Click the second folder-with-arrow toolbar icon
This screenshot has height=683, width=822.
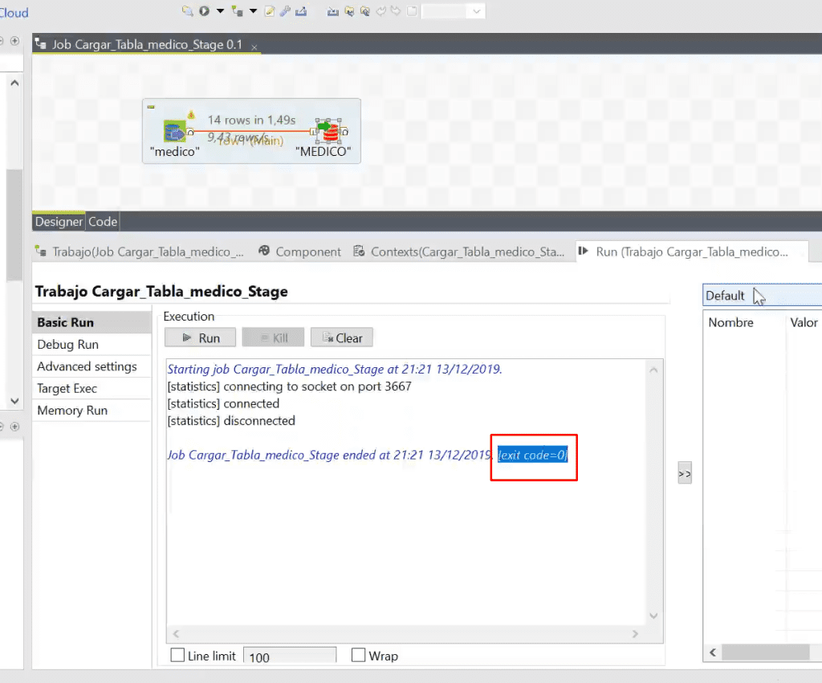[365, 11]
